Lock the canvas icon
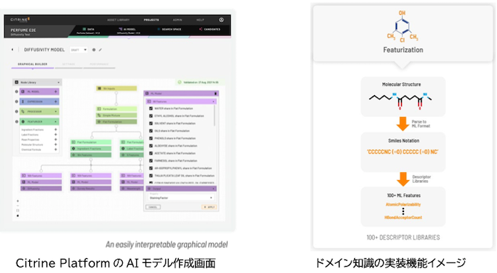The height and width of the screenshot is (273, 497). (18, 216)
